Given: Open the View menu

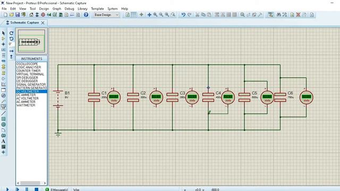Looking at the screenshot, I should pyautogui.click(x=22, y=8).
